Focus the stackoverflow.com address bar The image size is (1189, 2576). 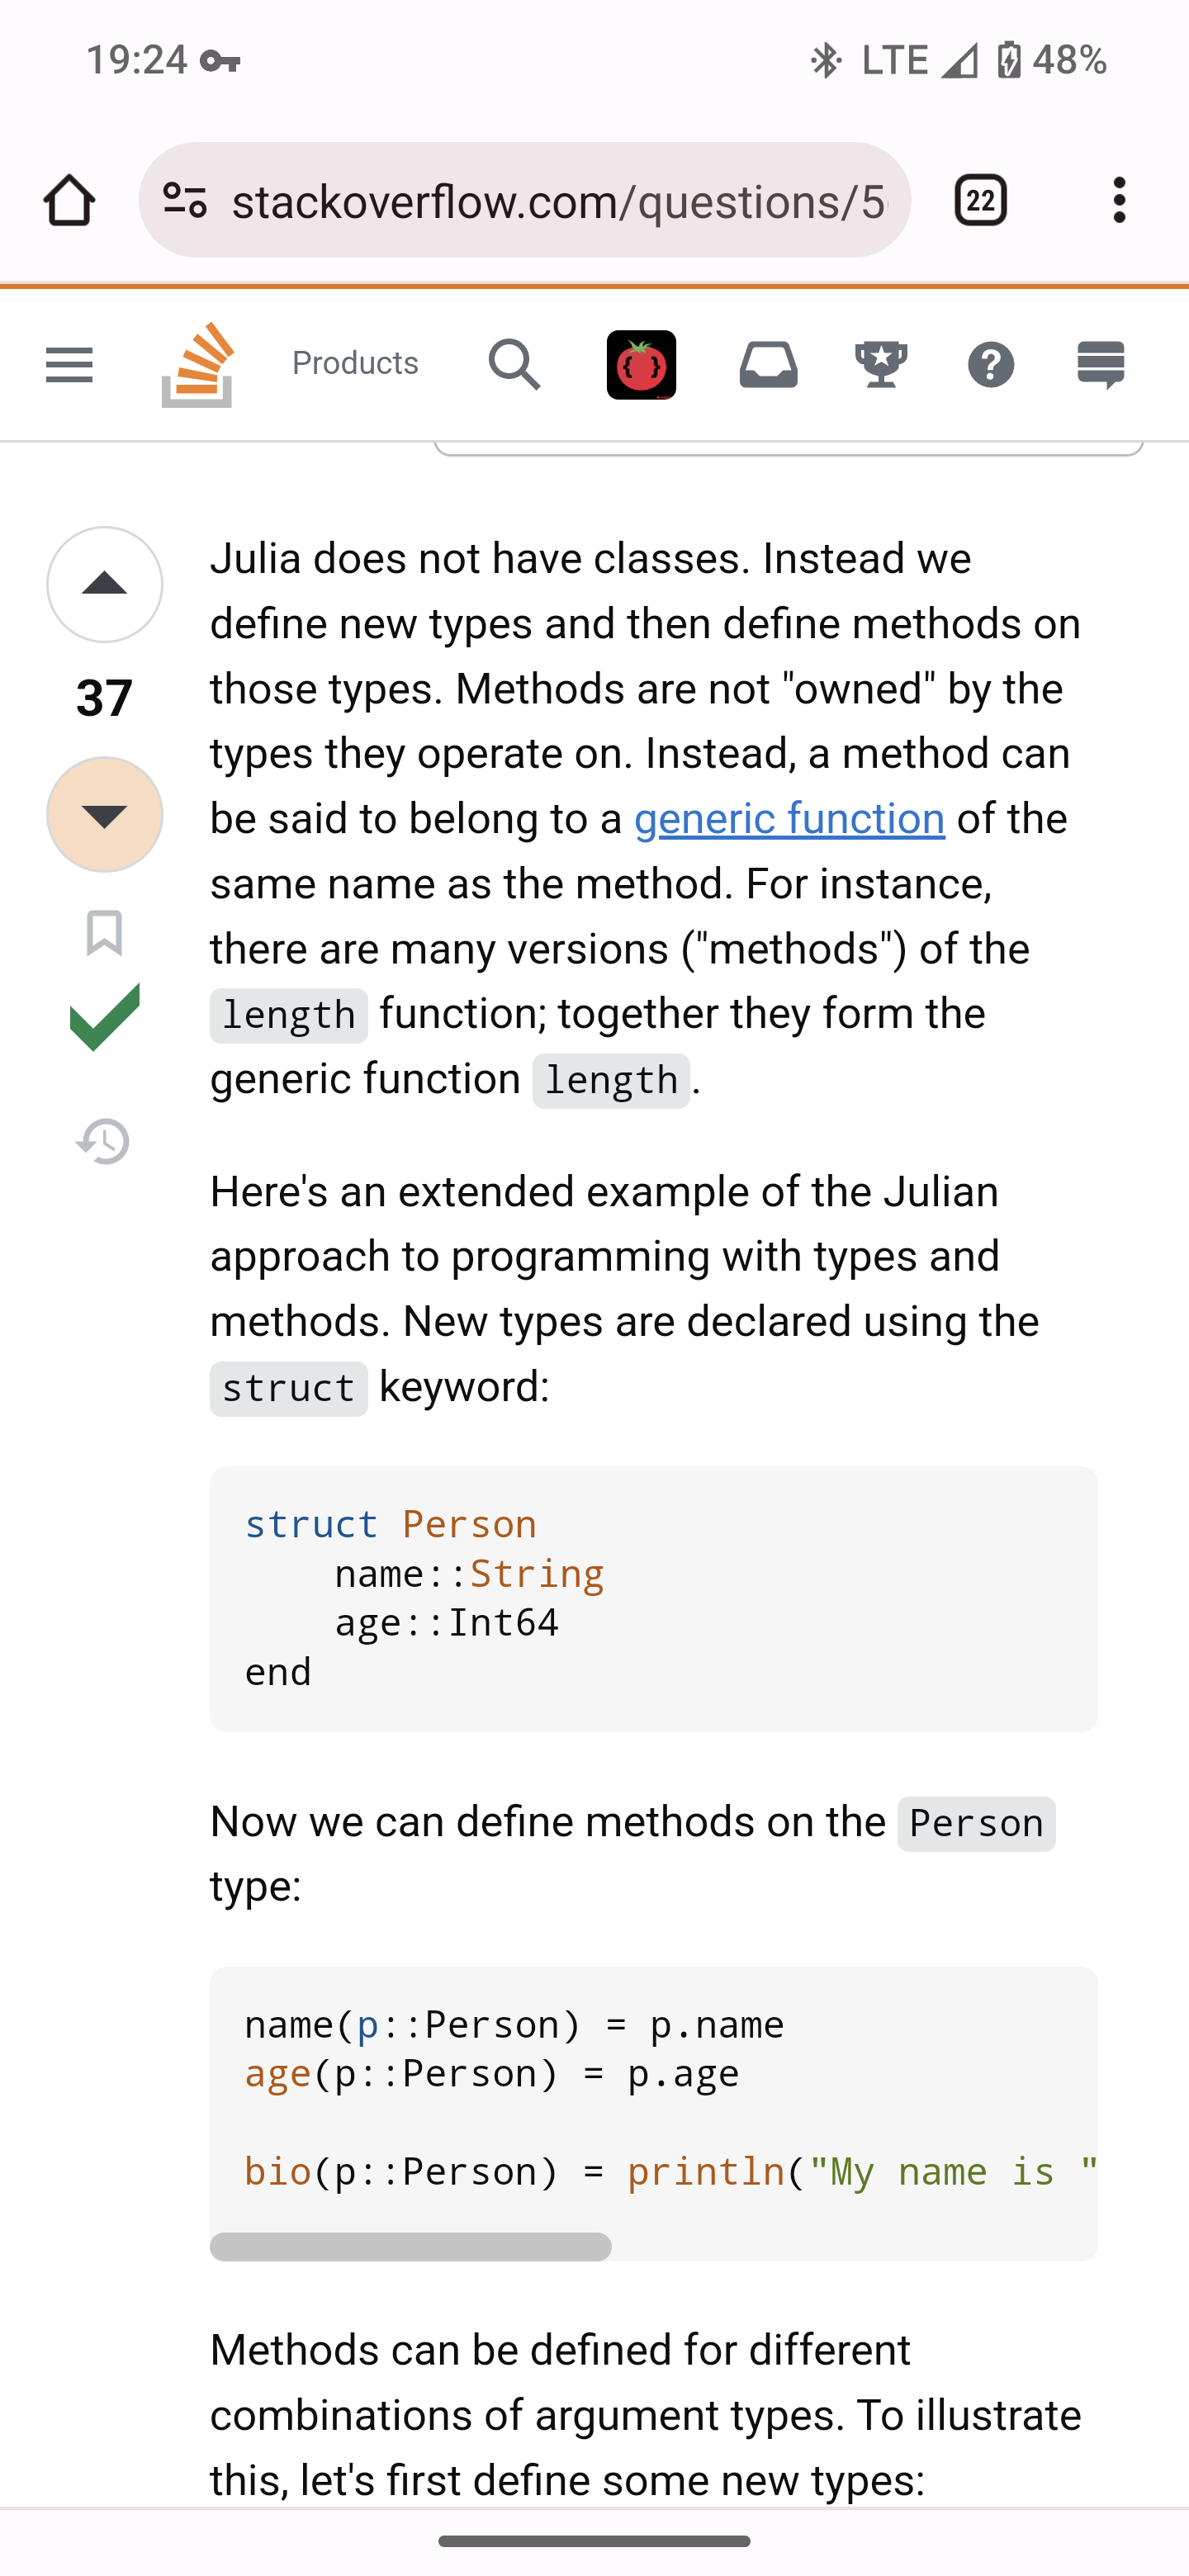pos(558,201)
